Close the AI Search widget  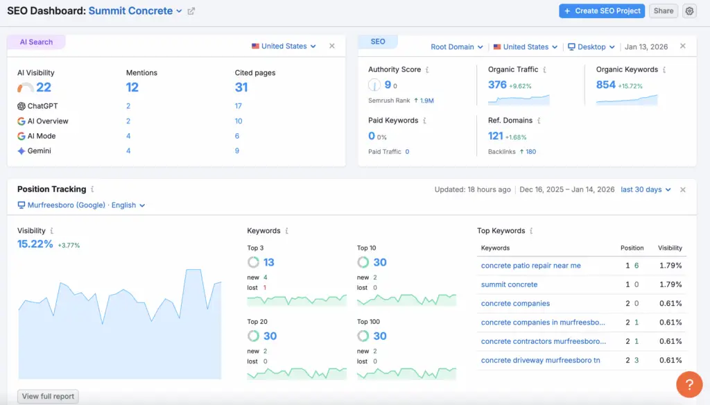(331, 46)
